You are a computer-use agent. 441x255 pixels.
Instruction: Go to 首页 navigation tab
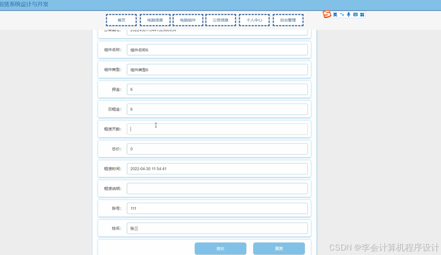(121, 20)
